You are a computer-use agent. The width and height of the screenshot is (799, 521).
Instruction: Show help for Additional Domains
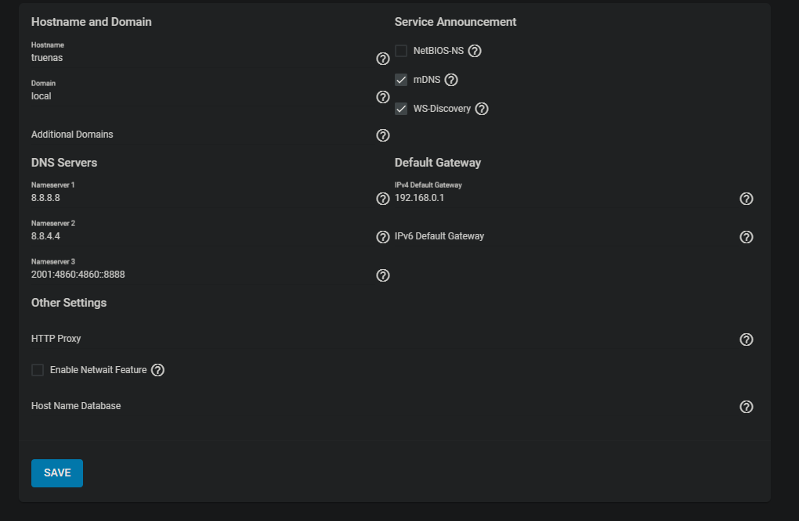coord(383,135)
